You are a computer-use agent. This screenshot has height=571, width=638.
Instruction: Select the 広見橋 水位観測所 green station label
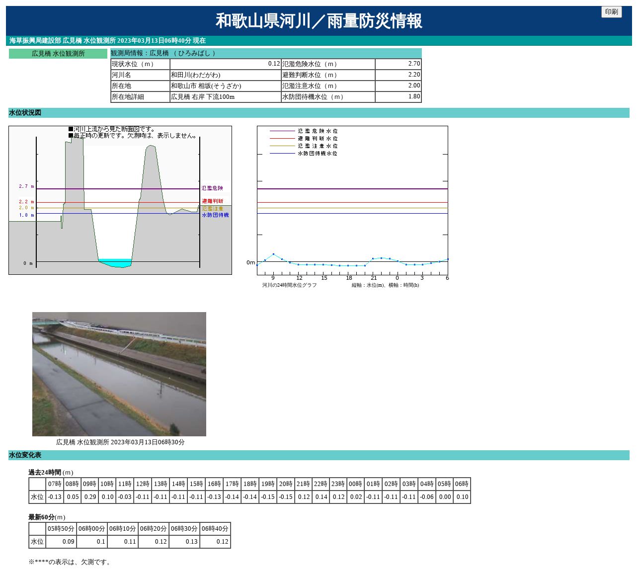click(58, 54)
